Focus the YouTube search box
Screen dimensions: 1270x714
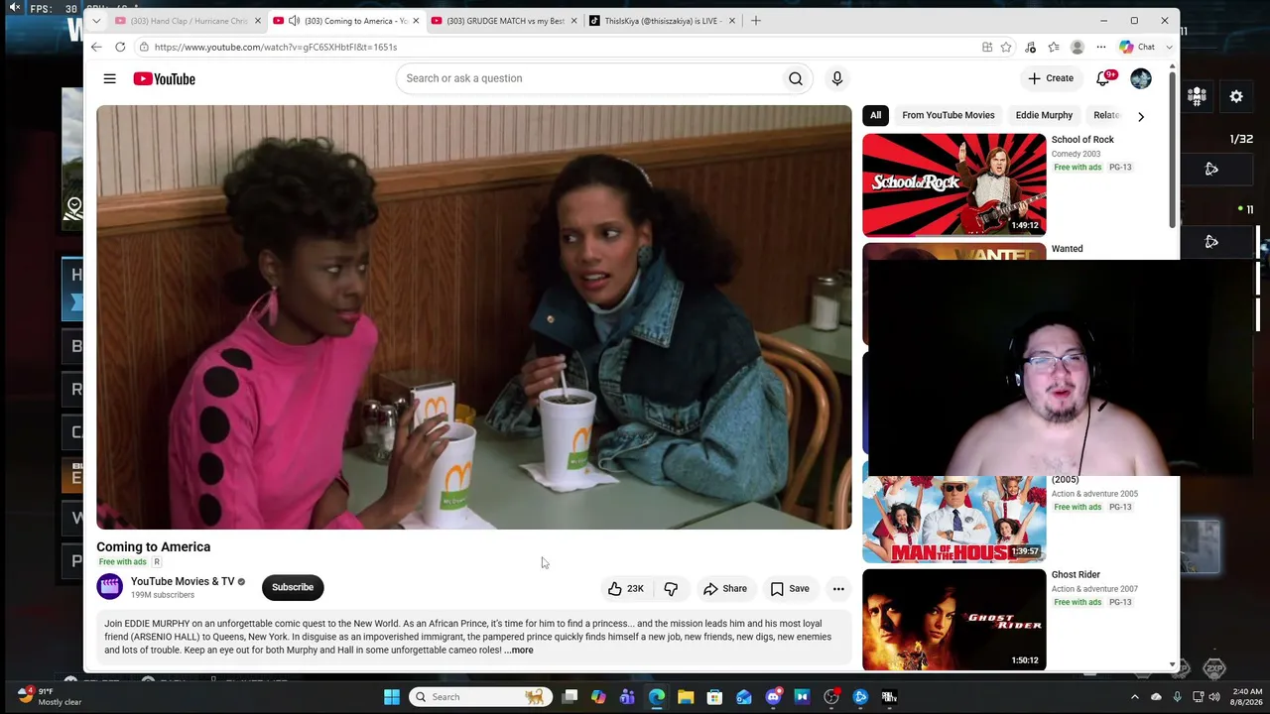point(588,78)
